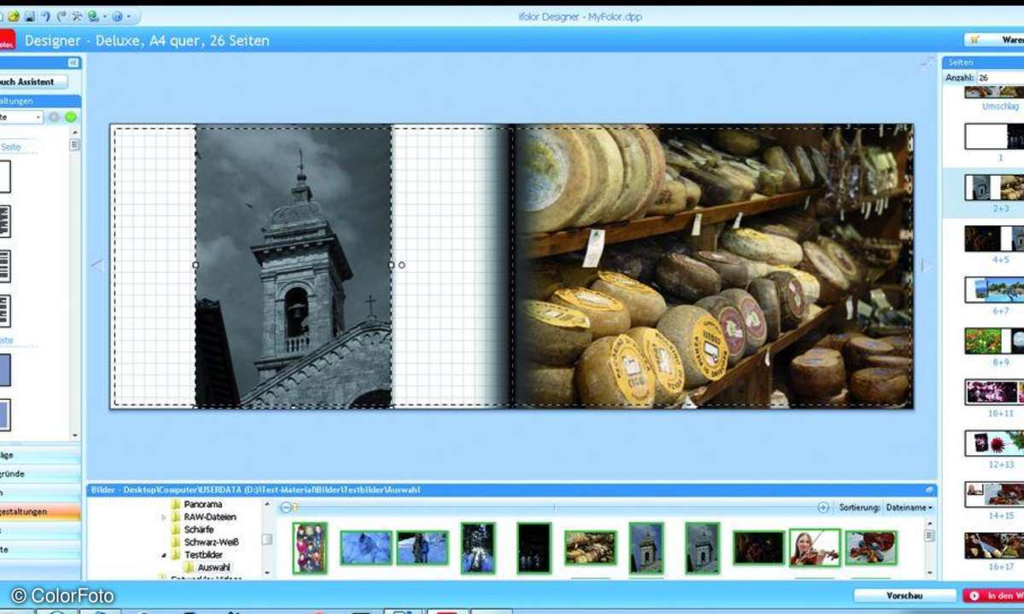Pick the very dark black thumbnail

tap(533, 547)
